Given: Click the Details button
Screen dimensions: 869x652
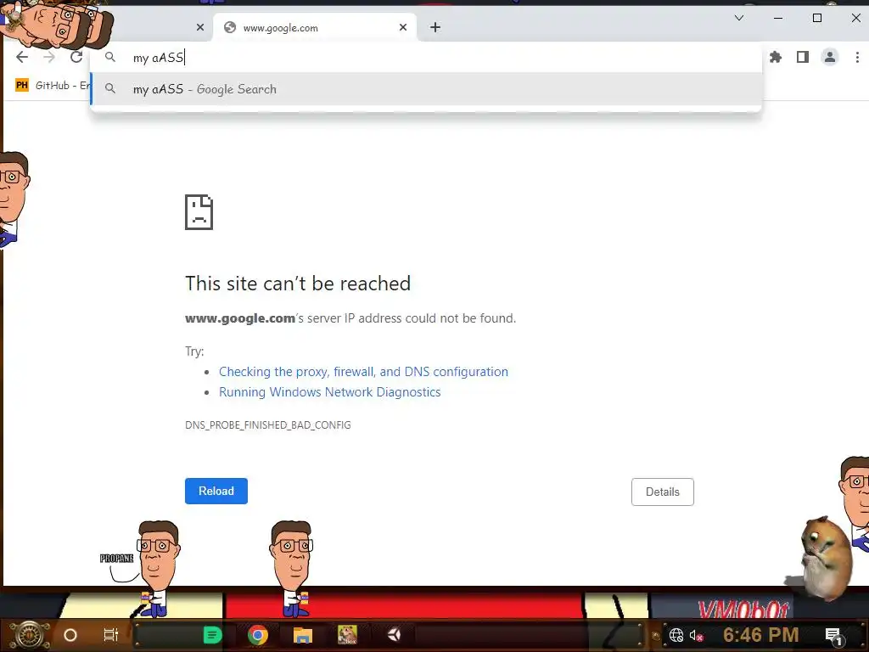Looking at the screenshot, I should pyautogui.click(x=662, y=492).
